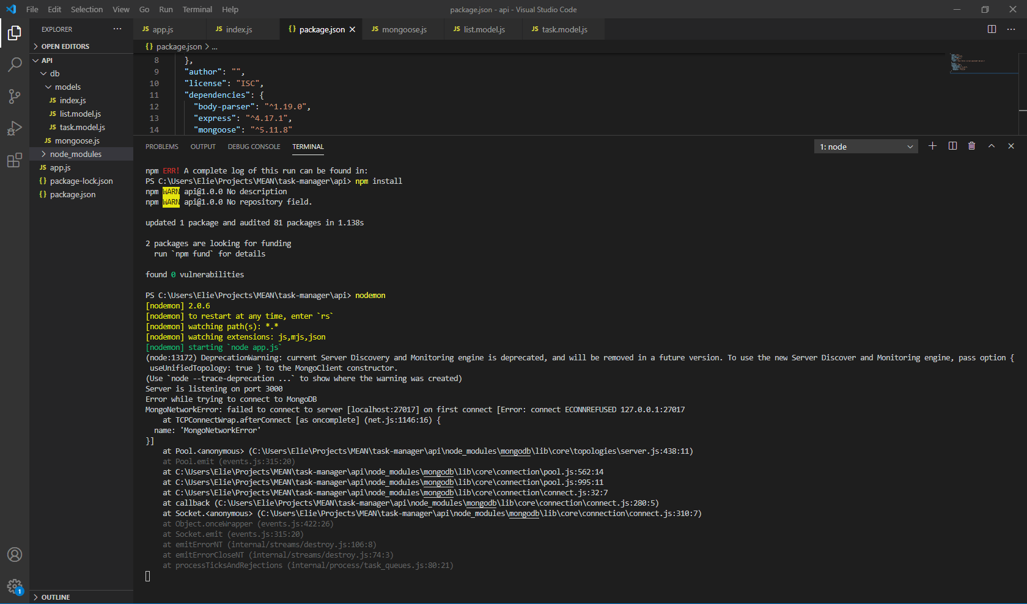Click the VS Code logo icon
Image resolution: width=1027 pixels, height=604 pixels.
(x=11, y=9)
